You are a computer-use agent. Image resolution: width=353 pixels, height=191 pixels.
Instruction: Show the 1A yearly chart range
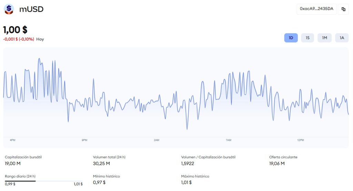(342, 38)
